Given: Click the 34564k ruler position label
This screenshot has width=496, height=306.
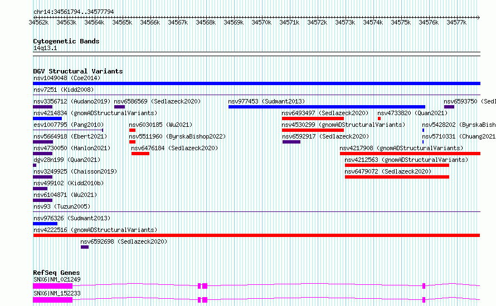Looking at the screenshot, I should [94, 22].
